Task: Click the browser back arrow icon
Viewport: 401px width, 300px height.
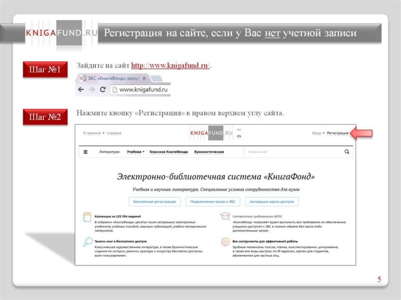Action: (81, 90)
